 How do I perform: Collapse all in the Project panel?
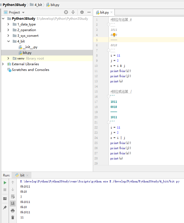tap(73, 12)
